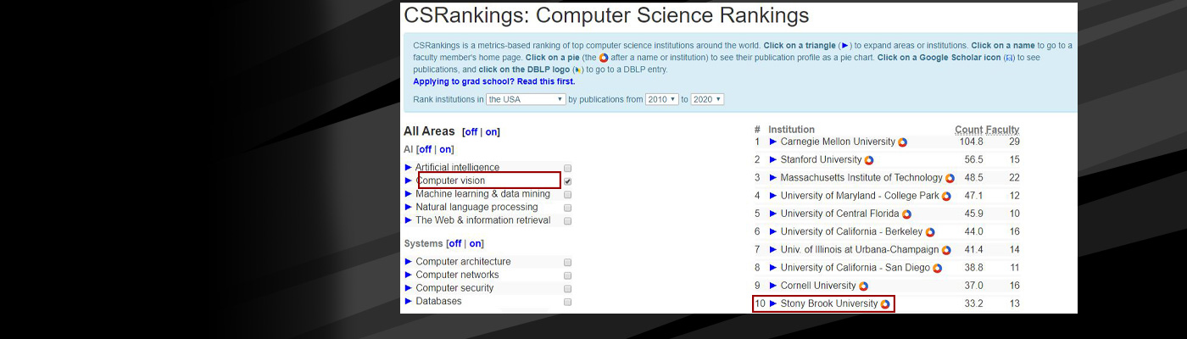The height and width of the screenshot is (339, 1187).
Task: Enable Natural language processing checkbox
Action: point(568,208)
